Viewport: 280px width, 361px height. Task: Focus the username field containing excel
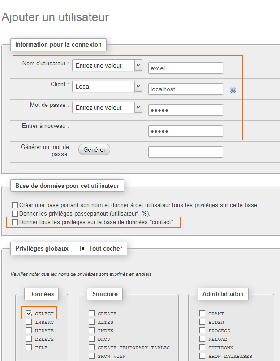(x=185, y=68)
